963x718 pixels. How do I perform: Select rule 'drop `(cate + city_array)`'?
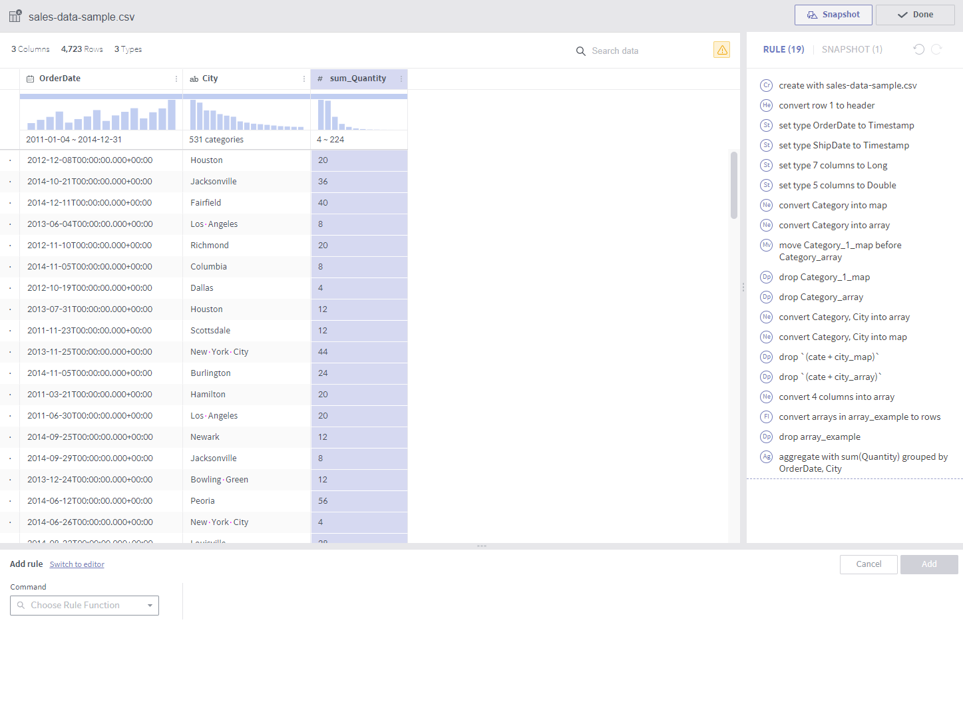pos(830,377)
